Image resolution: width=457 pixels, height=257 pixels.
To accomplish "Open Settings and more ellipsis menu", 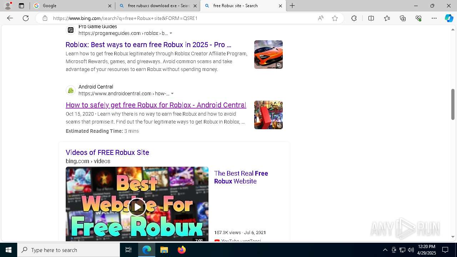I will coord(434,18).
